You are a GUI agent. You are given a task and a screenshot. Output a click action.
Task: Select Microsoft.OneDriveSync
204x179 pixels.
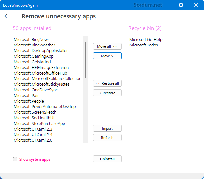[x=36, y=90]
